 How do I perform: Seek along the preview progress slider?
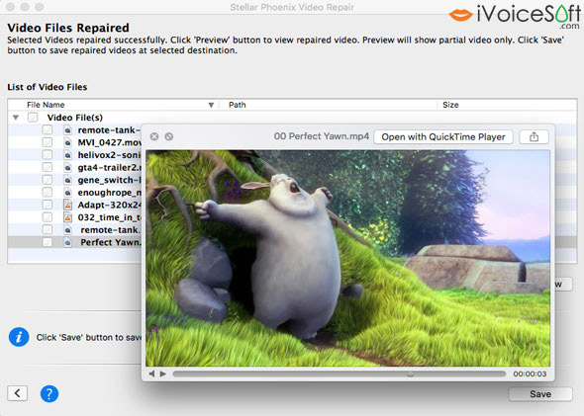click(339, 374)
